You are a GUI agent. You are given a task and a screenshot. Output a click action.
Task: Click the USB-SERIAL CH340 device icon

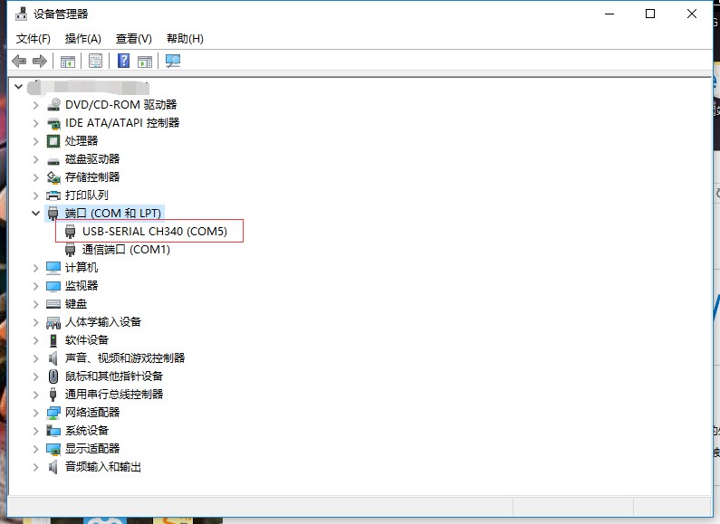[71, 232]
